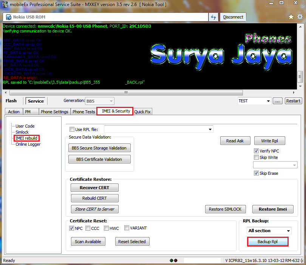Image resolution: width=306 pixels, height=265 pixels.
Task: Open the Phone Tests tab
Action: click(84, 112)
